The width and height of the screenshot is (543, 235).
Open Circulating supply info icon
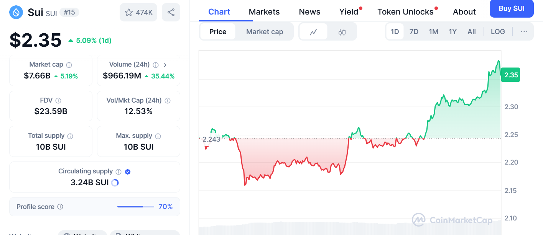click(118, 172)
